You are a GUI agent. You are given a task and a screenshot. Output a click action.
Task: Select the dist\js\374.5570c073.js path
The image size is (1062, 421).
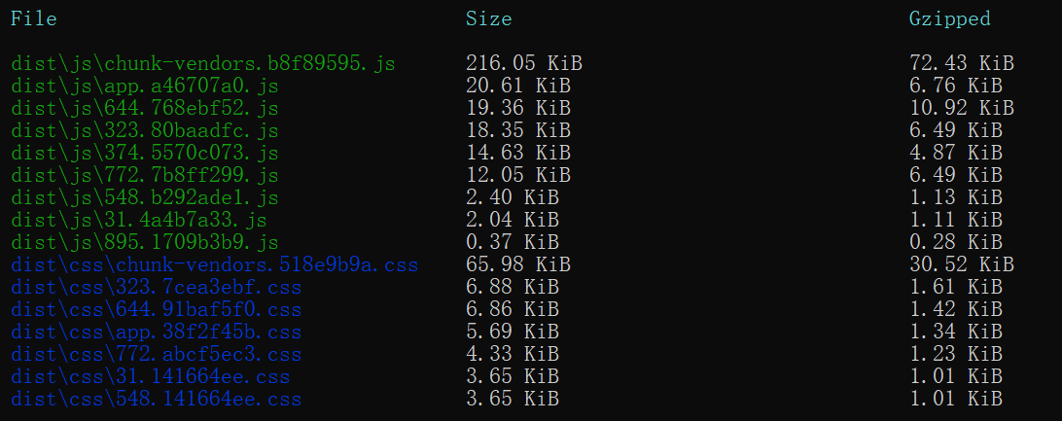[144, 153]
